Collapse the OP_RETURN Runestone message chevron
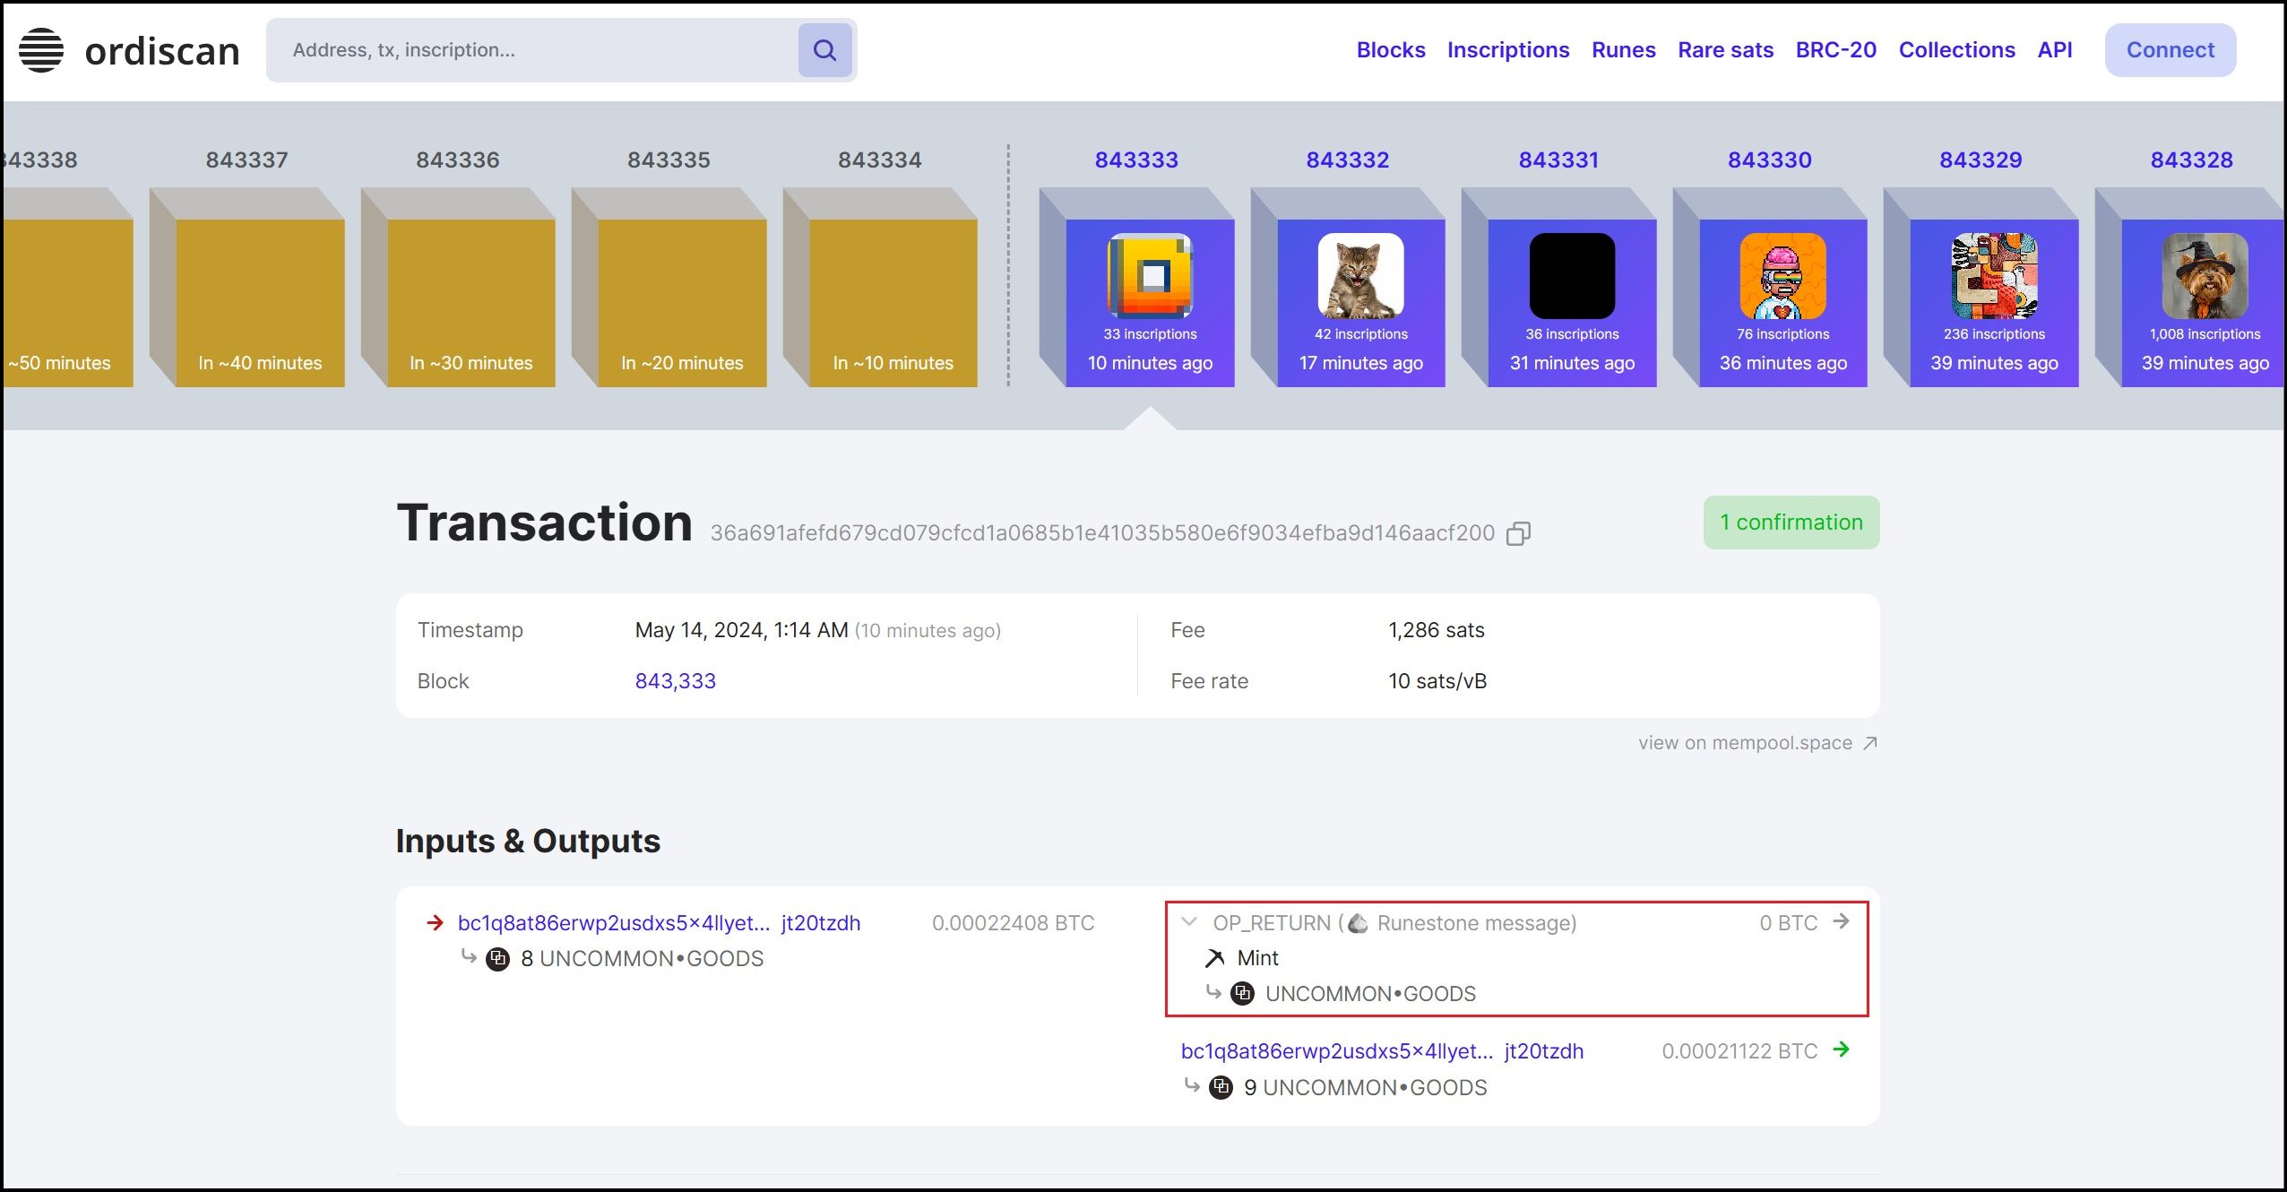 click(x=1190, y=922)
